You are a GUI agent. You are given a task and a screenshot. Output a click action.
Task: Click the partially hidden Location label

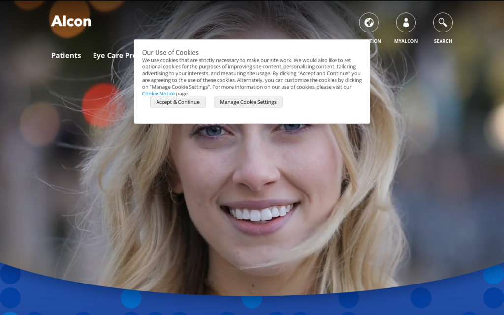coord(376,41)
